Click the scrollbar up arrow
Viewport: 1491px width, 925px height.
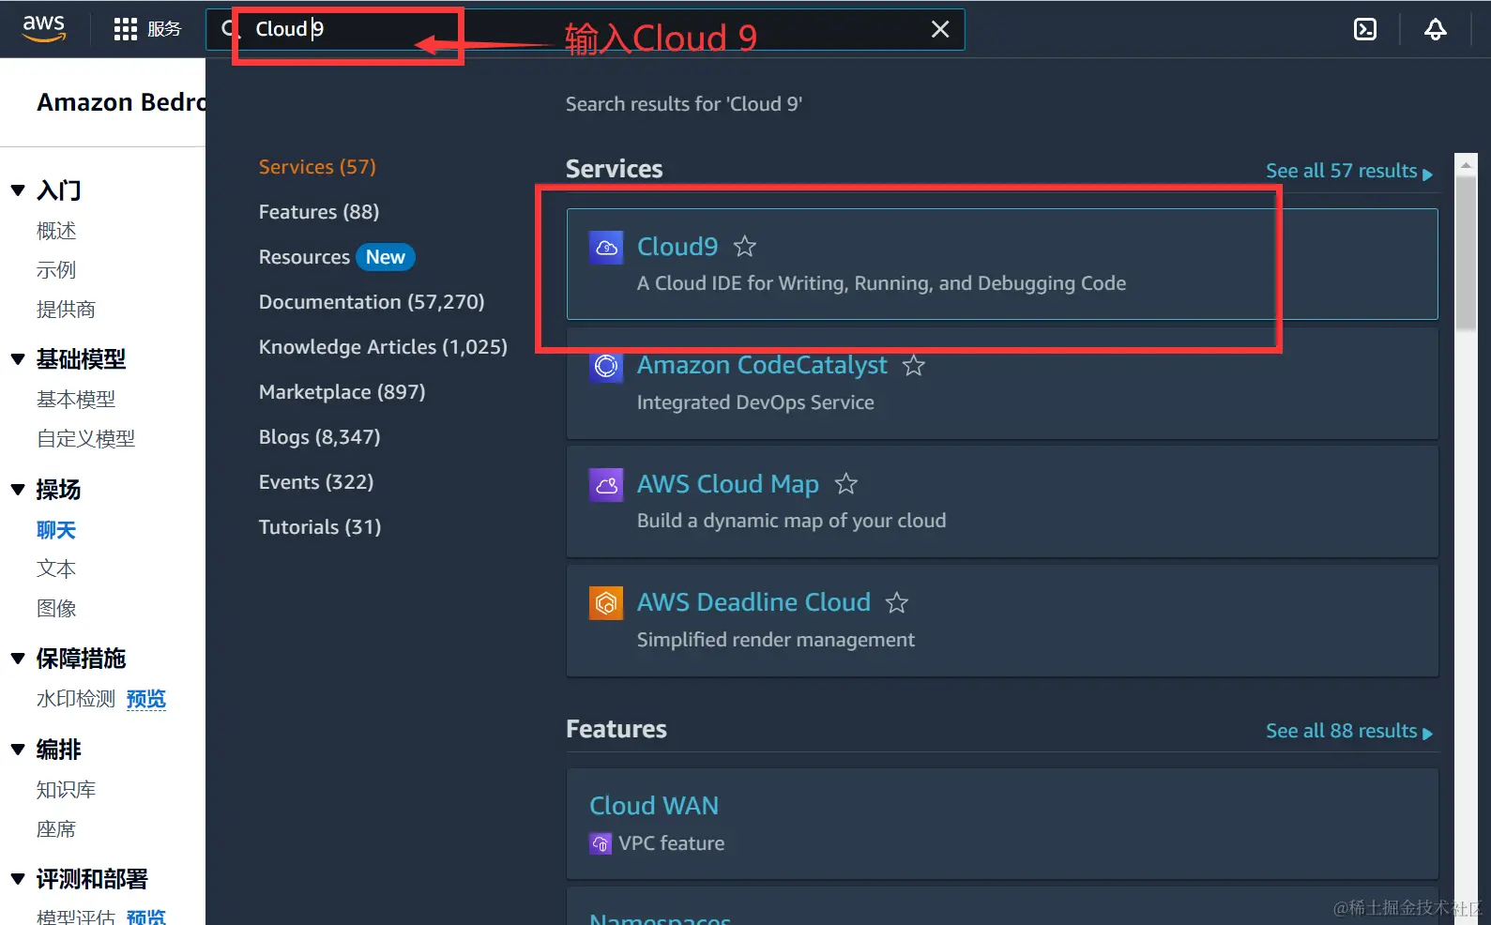[x=1466, y=164]
